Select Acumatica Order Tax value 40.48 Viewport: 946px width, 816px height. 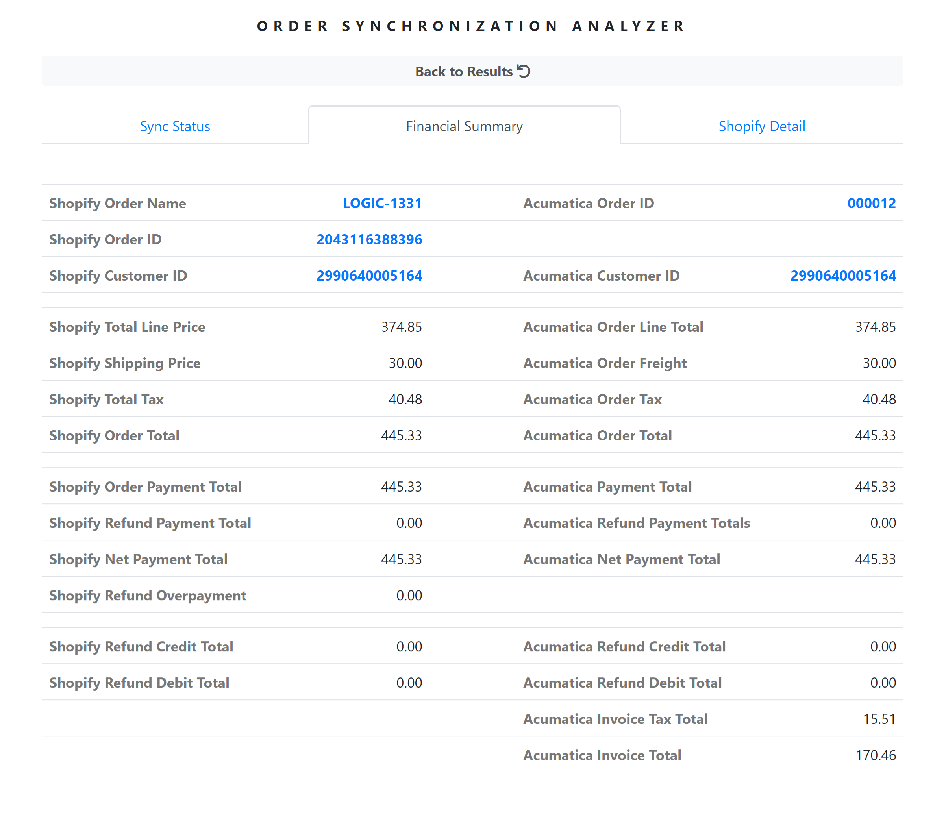[x=879, y=400]
